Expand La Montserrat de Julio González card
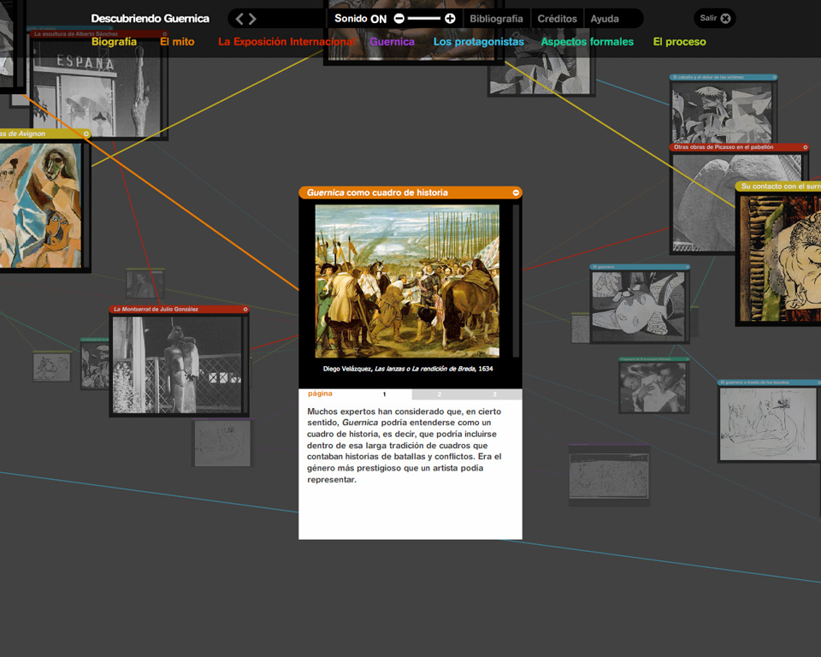Screen dimensions: 821x657 [x=245, y=309]
